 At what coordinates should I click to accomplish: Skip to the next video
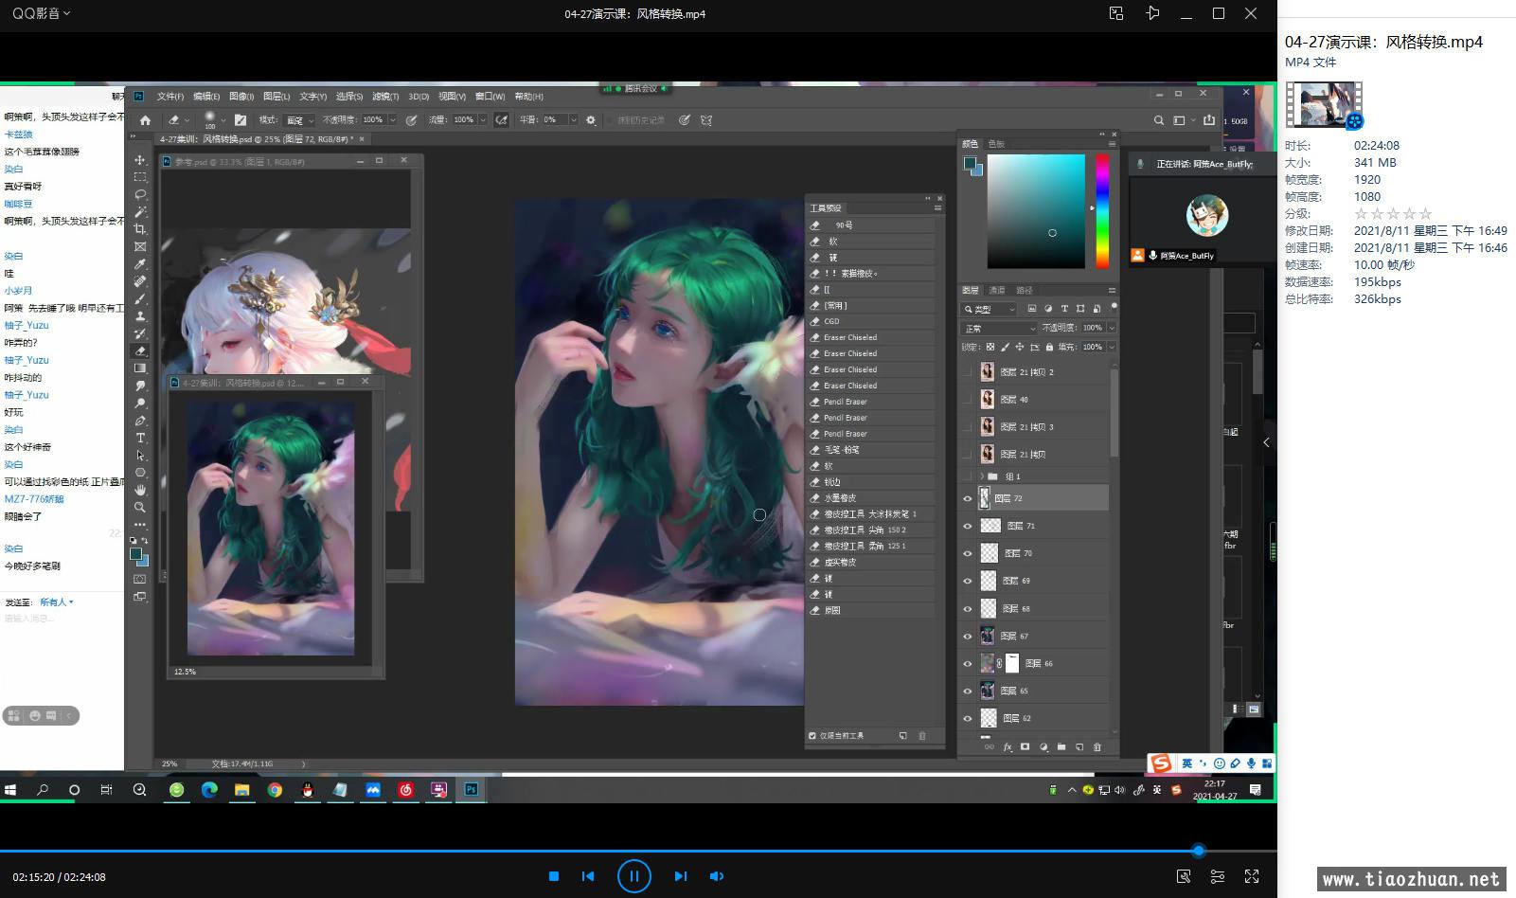pyautogui.click(x=680, y=876)
